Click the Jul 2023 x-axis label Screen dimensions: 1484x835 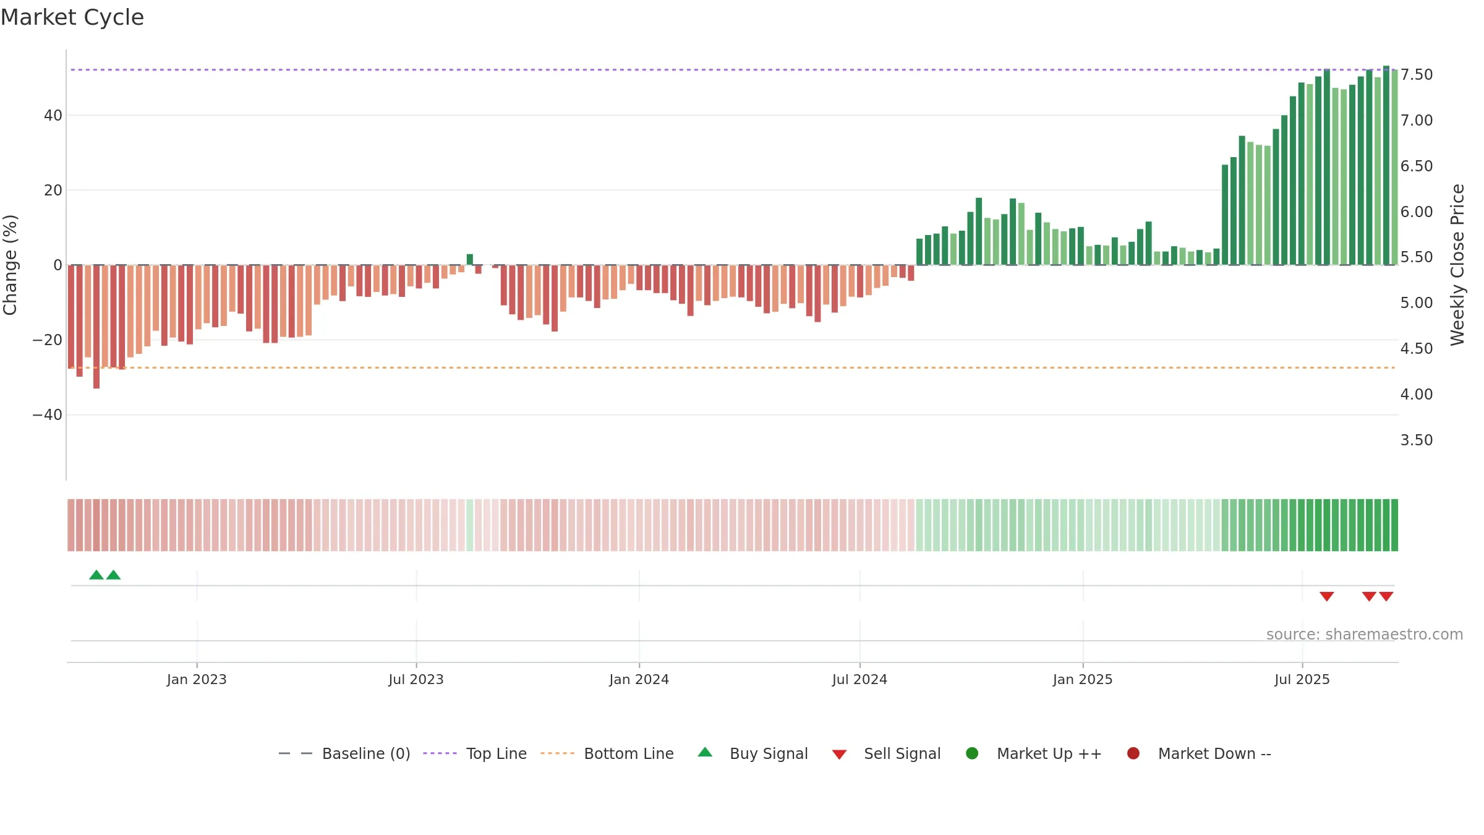click(x=416, y=679)
